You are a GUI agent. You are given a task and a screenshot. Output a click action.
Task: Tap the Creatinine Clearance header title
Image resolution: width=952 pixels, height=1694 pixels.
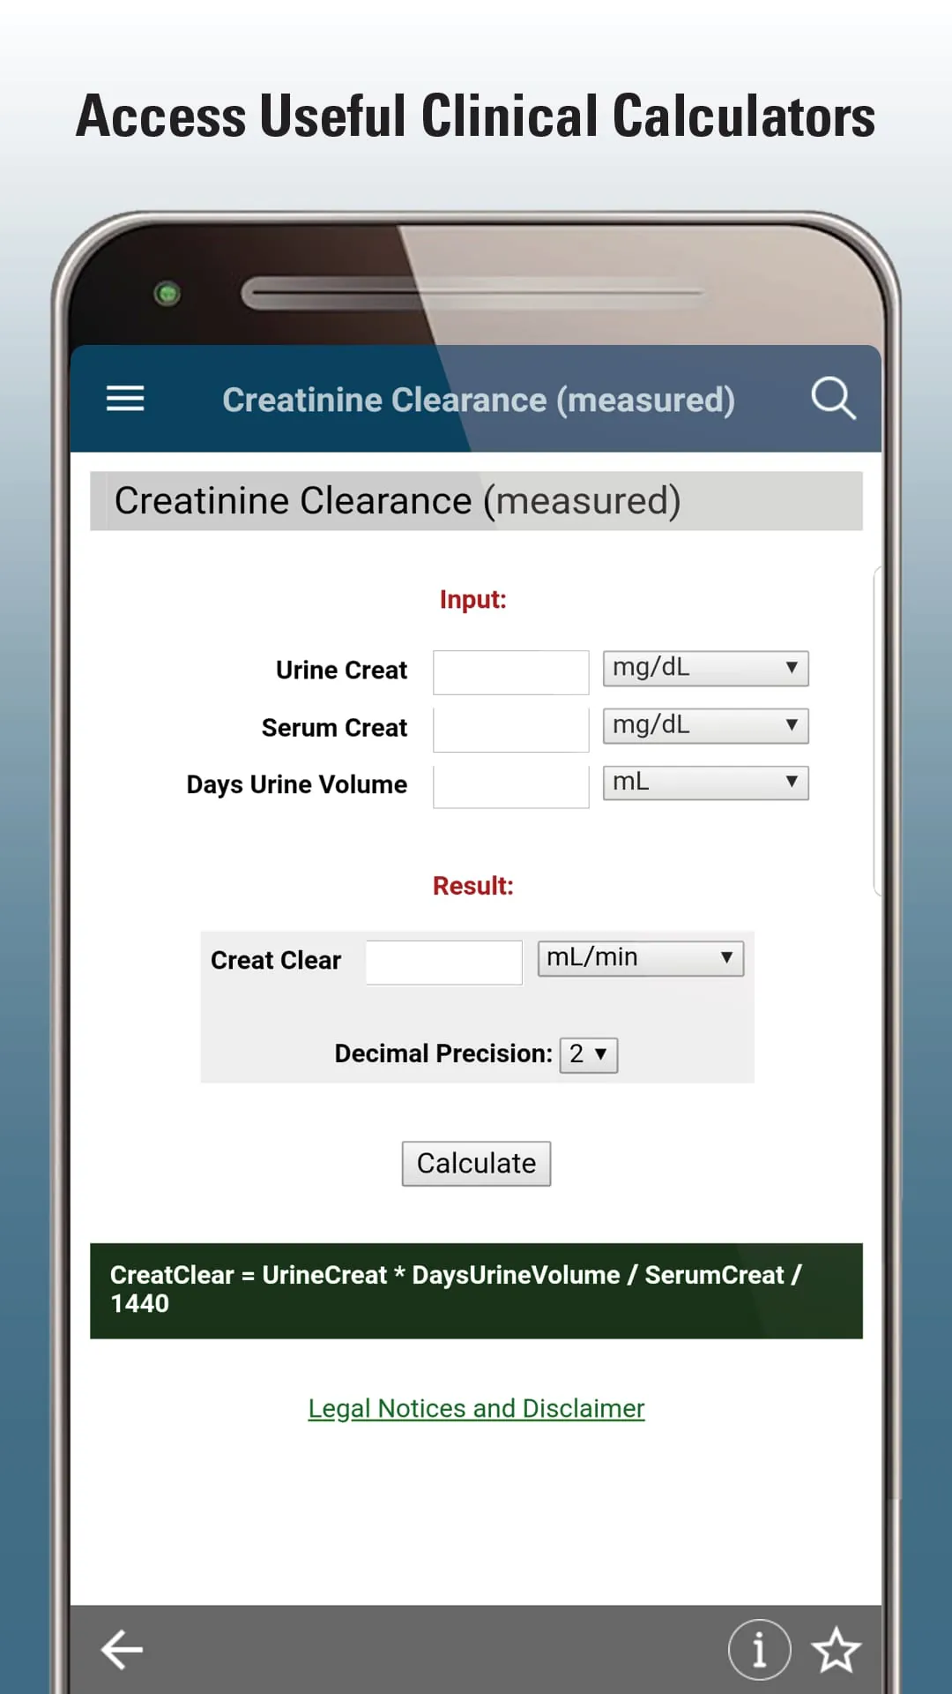click(478, 400)
